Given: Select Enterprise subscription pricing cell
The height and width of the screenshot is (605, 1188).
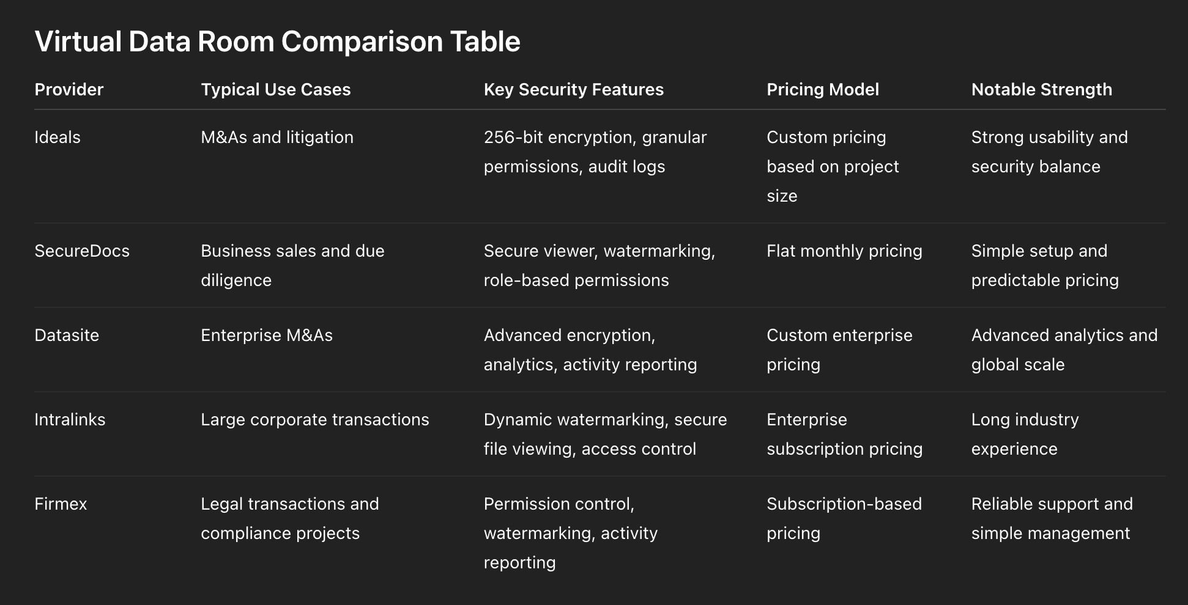Looking at the screenshot, I should 845,434.
